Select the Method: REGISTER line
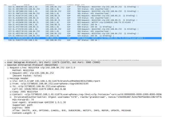Screen dimensions: 177x122 click(23, 70)
